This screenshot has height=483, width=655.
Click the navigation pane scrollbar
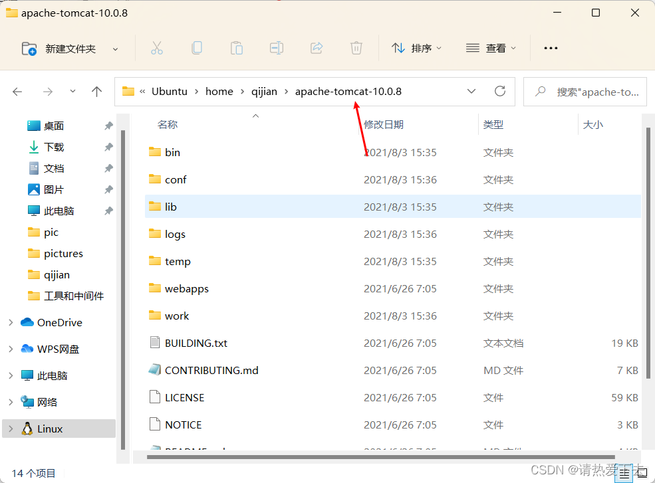[x=123, y=290]
